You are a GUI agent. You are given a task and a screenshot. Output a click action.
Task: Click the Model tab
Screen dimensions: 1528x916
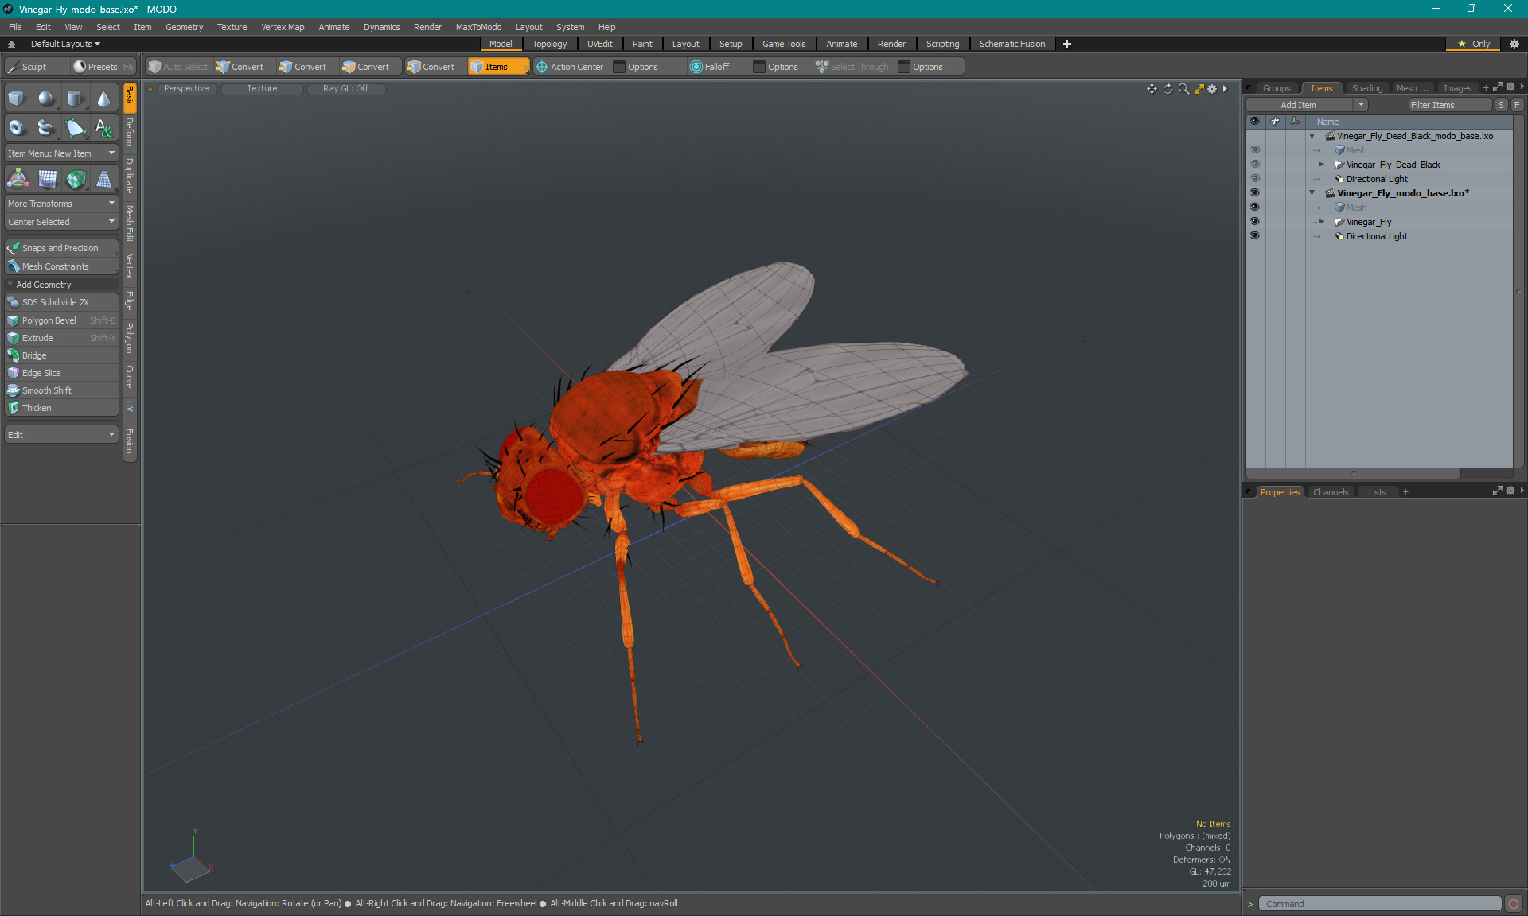[x=501, y=44]
